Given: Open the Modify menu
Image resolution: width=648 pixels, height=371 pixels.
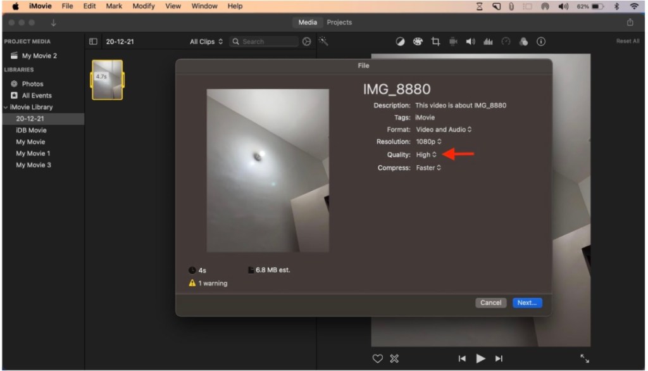Looking at the screenshot, I should click(x=144, y=6).
